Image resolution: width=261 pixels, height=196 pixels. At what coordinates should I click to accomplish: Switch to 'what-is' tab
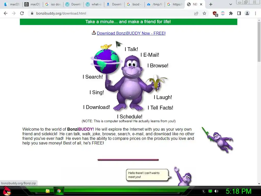click(x=94, y=4)
